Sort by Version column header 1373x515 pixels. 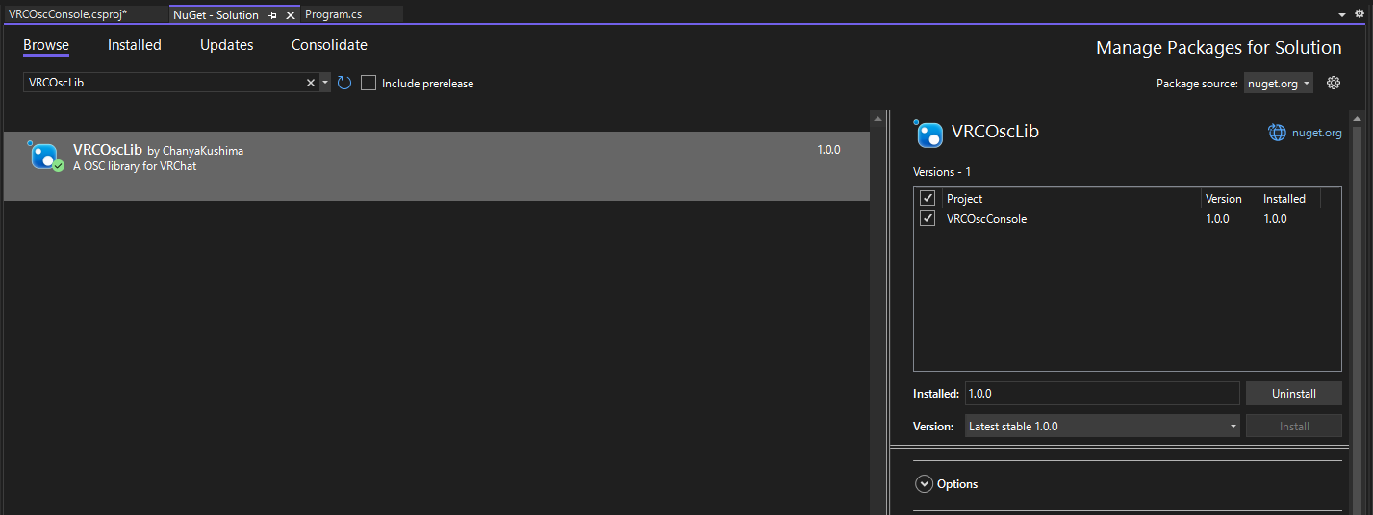pyautogui.click(x=1230, y=198)
